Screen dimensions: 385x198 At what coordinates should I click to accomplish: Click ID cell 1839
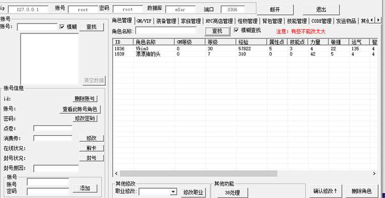[x=119, y=54]
